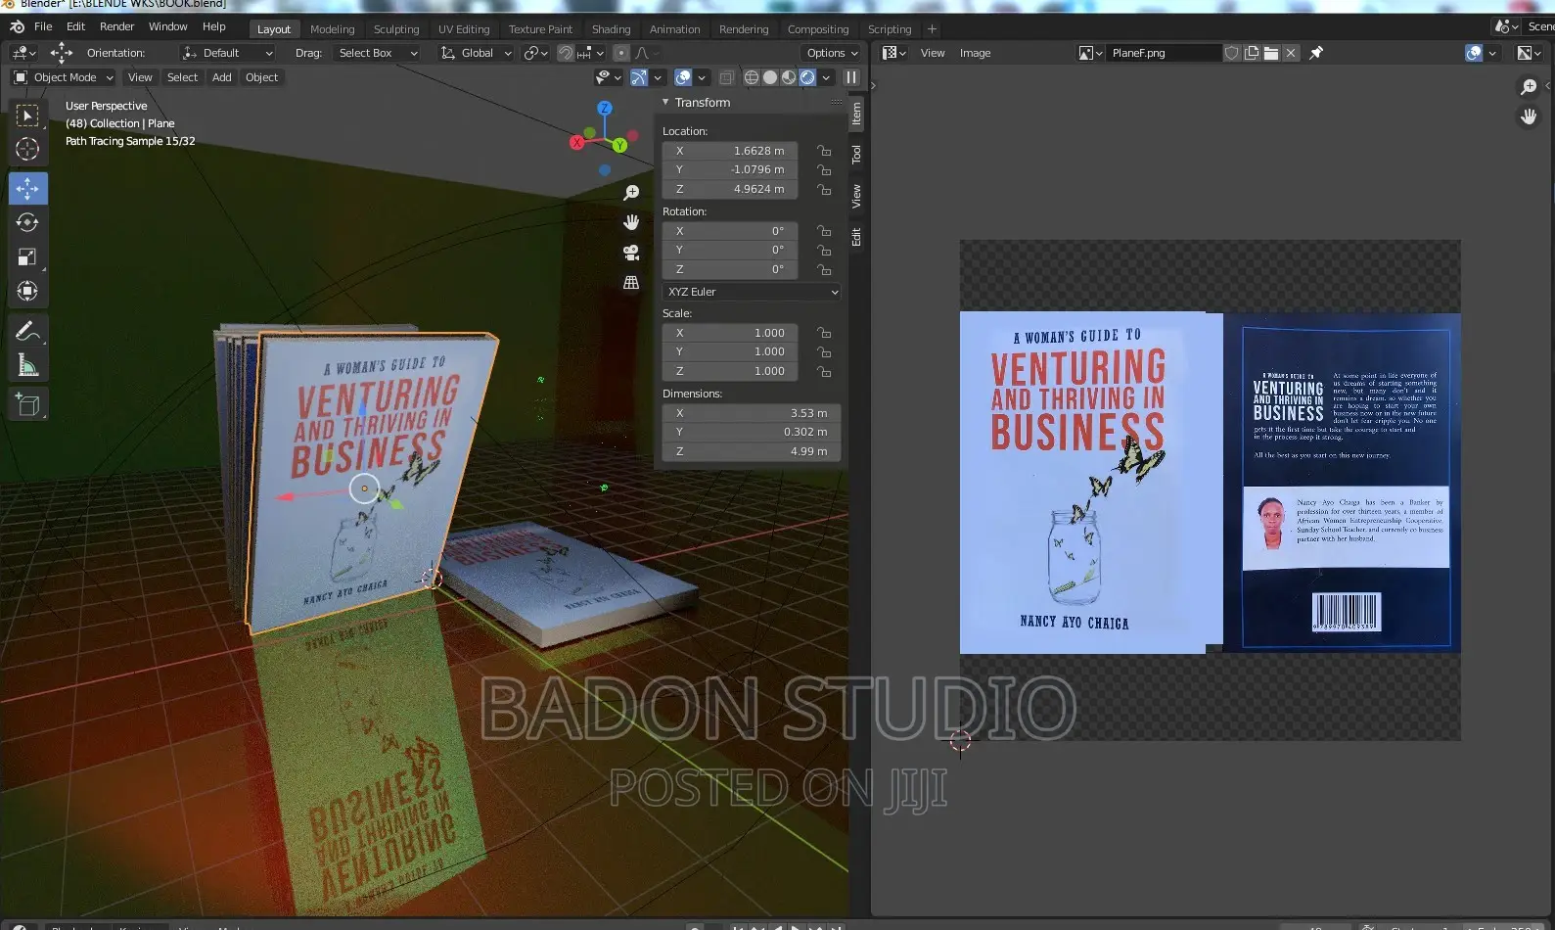Pause viewport render with the pause icon
This screenshot has height=930, width=1555.
coord(851,77)
